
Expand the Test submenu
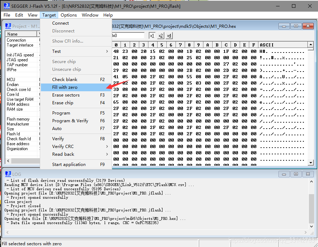click(76, 51)
